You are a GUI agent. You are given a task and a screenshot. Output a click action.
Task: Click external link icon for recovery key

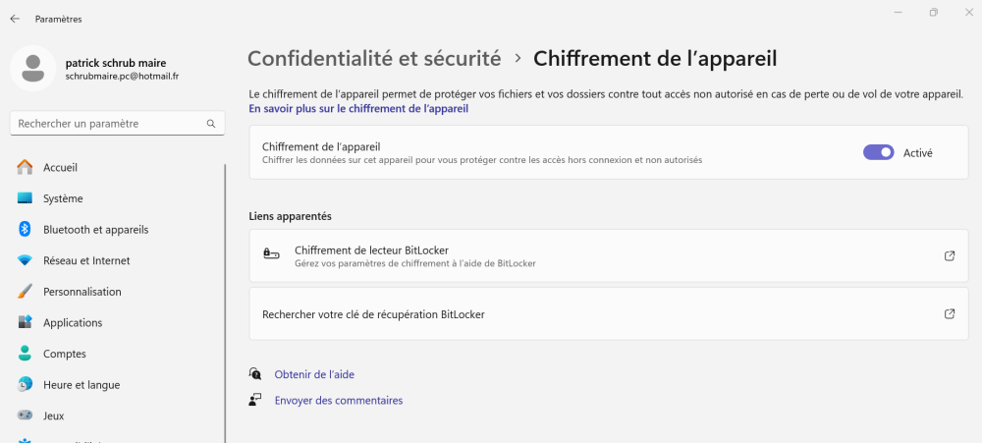(x=950, y=314)
